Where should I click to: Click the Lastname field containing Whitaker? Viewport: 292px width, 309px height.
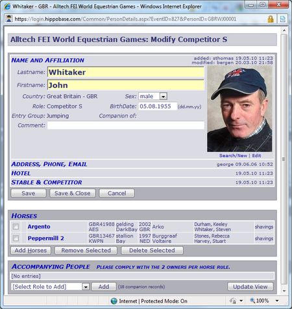(x=126, y=72)
